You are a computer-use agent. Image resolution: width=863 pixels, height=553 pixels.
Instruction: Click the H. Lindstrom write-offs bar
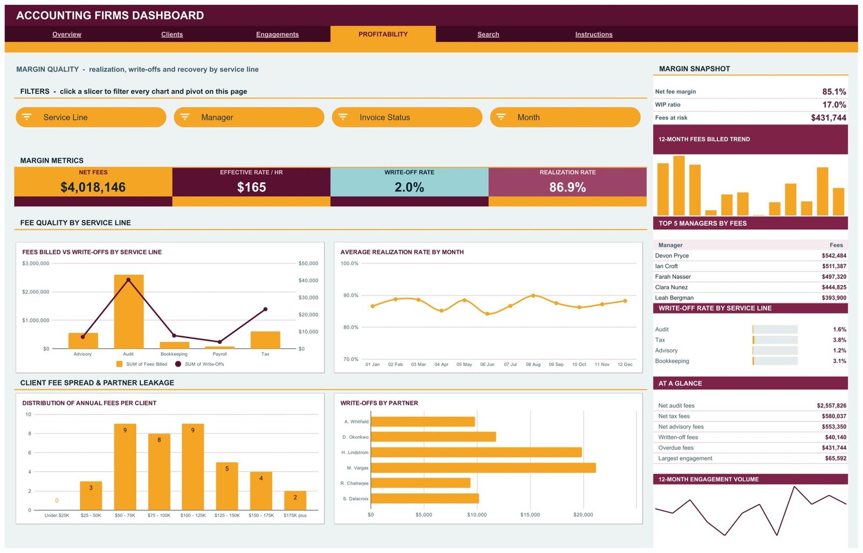coord(476,452)
